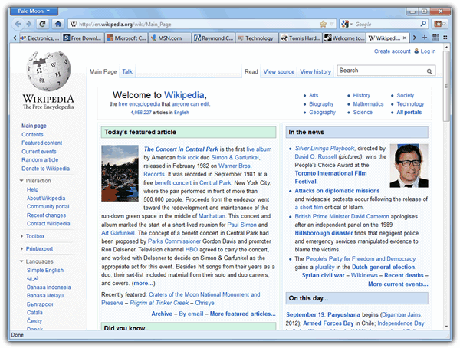460x348 pixels.
Task: Open the Toronto International Film Festival link
Action: [x=330, y=177]
